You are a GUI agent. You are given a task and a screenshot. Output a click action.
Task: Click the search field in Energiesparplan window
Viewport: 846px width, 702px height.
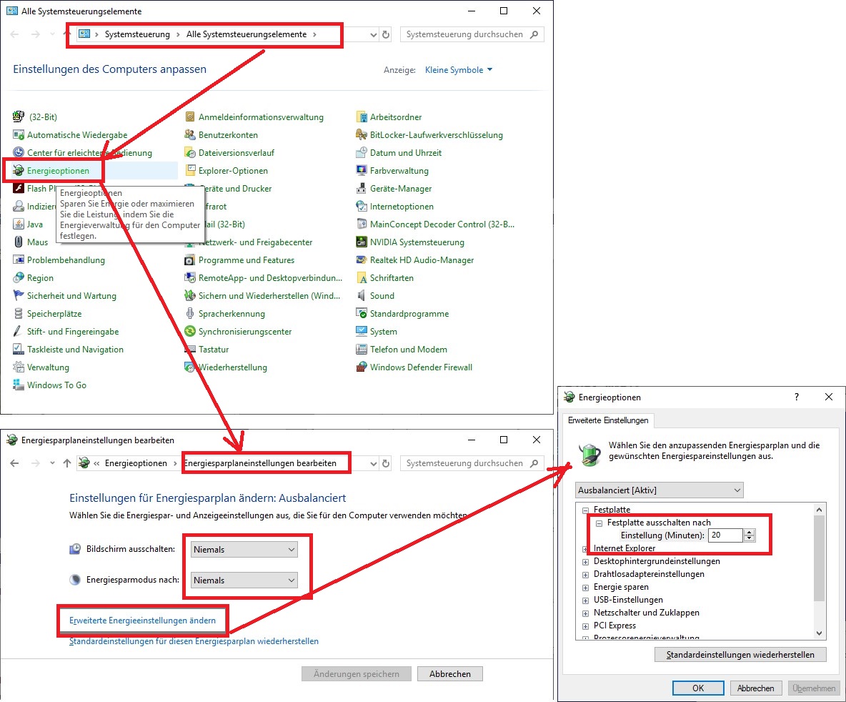472,463
